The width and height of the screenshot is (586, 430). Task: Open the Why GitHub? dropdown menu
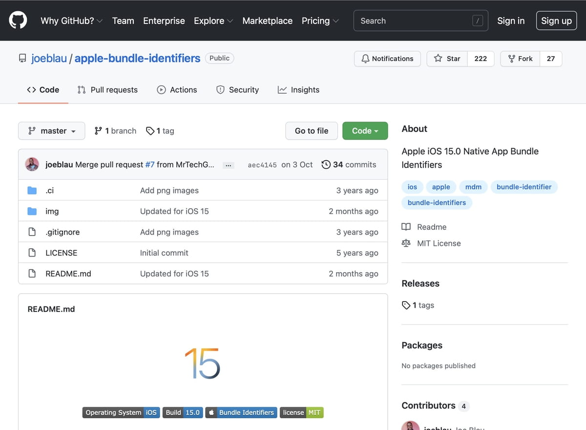point(71,21)
